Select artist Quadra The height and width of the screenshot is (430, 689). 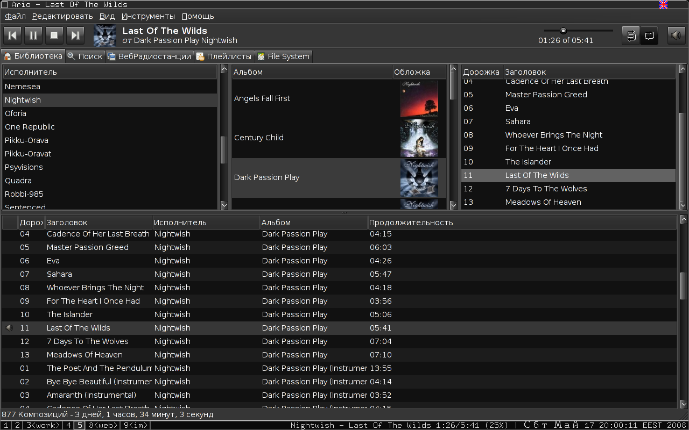pyautogui.click(x=110, y=181)
